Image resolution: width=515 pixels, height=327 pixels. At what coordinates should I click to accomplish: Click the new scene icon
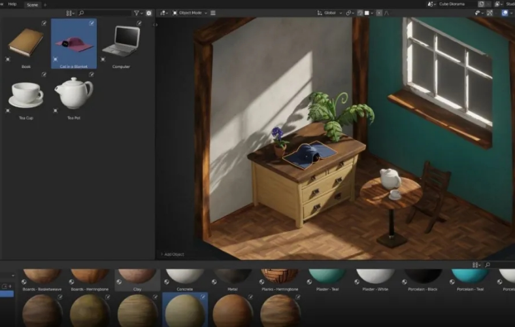click(481, 5)
